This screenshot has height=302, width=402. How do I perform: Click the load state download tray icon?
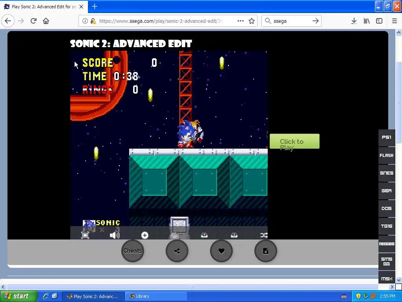[x=234, y=235]
